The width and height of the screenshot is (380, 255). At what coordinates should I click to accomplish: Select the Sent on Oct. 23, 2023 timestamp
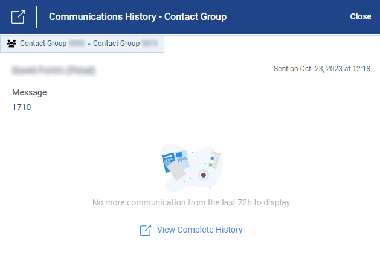point(322,69)
